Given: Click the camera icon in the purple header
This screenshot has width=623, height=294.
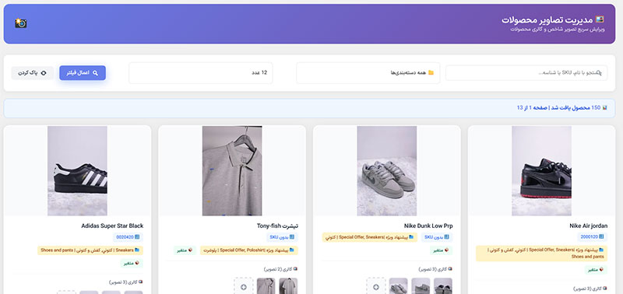Looking at the screenshot, I should coord(21,23).
